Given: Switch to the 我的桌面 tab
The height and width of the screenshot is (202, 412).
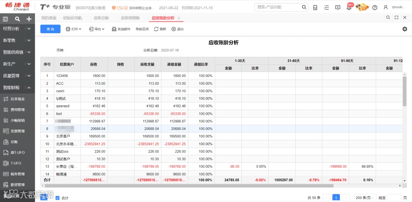Looking at the screenshot, I should (x=48, y=18).
